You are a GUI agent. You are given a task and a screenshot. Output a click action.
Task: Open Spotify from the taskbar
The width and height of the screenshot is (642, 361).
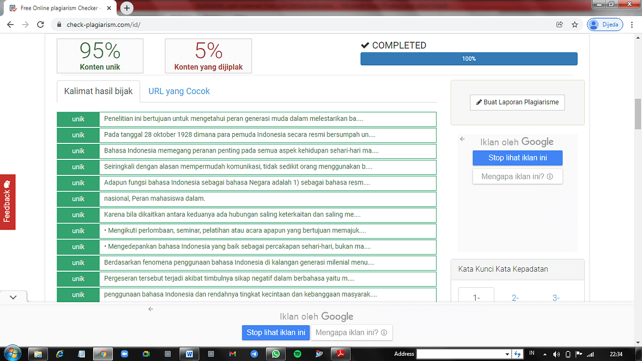click(x=297, y=354)
